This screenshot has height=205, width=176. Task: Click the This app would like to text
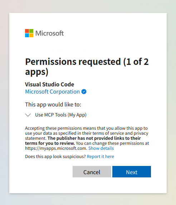(x=53, y=105)
